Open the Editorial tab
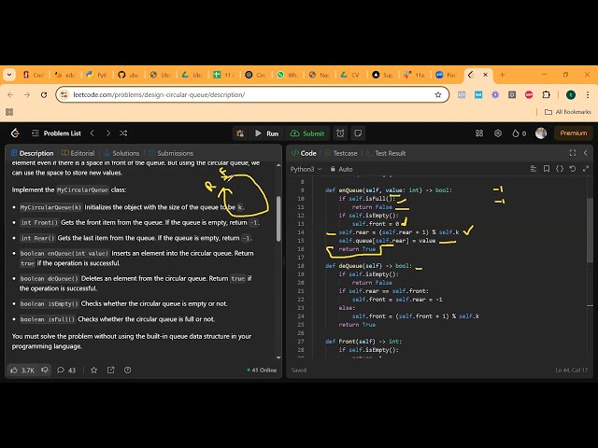The width and height of the screenshot is (598, 448). pos(78,153)
